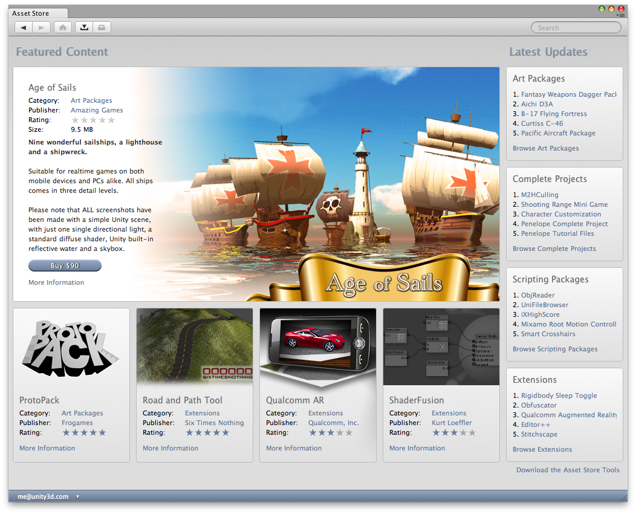Image resolution: width=636 pixels, height=514 pixels.
Task: Open Art Packages category link in Age of Sails
Action: click(x=91, y=100)
